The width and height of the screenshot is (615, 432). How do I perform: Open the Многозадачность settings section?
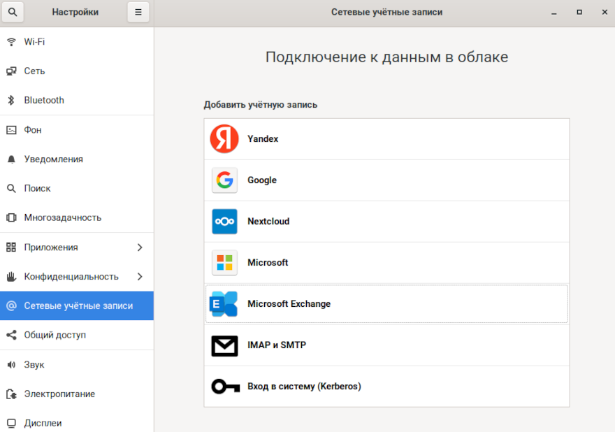pos(62,218)
